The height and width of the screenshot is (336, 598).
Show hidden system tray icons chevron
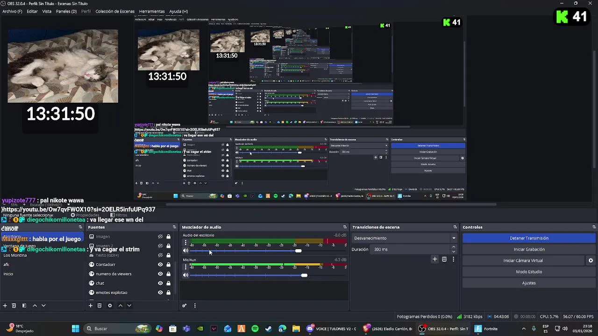click(x=523, y=329)
